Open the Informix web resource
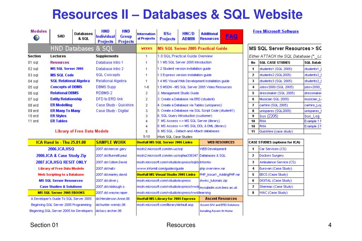 pyautogui.click(x=206, y=162)
